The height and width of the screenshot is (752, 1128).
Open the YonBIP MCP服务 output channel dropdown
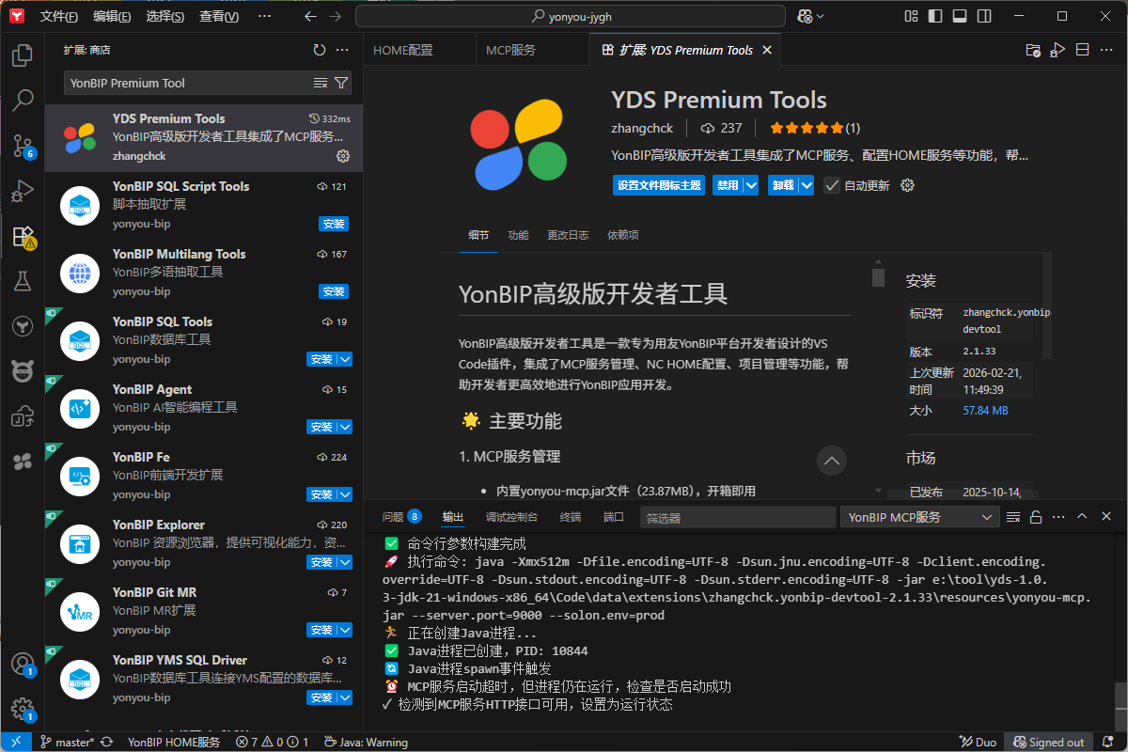click(919, 517)
